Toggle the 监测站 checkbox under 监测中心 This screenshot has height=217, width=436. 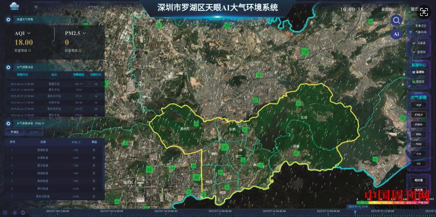(414, 72)
